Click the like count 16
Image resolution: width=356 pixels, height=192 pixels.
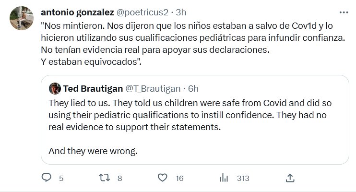point(180,179)
